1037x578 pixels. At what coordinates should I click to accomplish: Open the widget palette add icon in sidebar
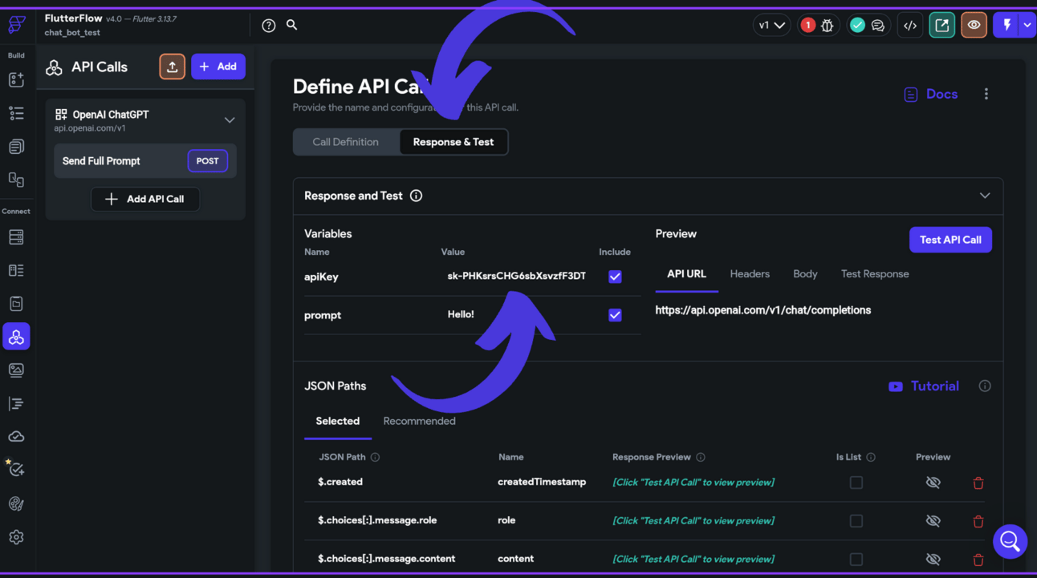[x=16, y=79]
